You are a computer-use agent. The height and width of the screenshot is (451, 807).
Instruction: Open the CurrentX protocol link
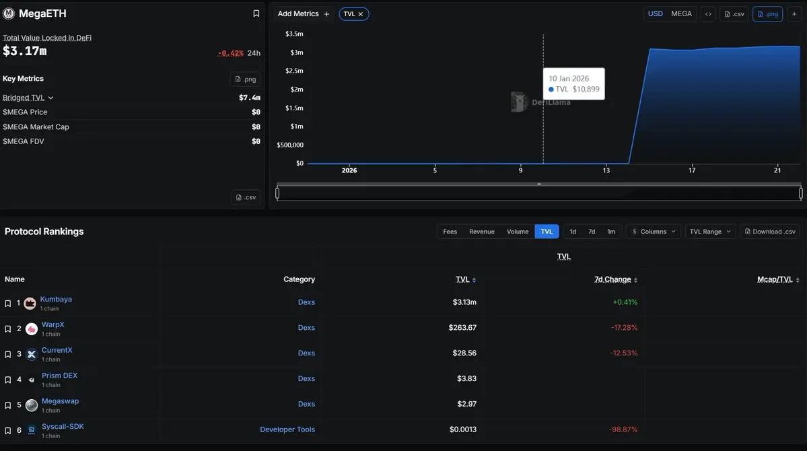[x=57, y=350]
